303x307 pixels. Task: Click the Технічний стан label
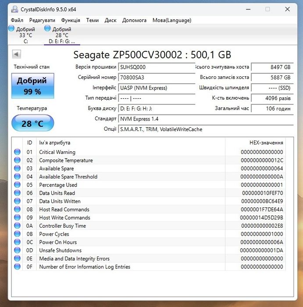(x=32, y=67)
